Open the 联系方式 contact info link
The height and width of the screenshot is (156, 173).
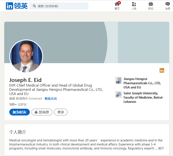pos(51,99)
